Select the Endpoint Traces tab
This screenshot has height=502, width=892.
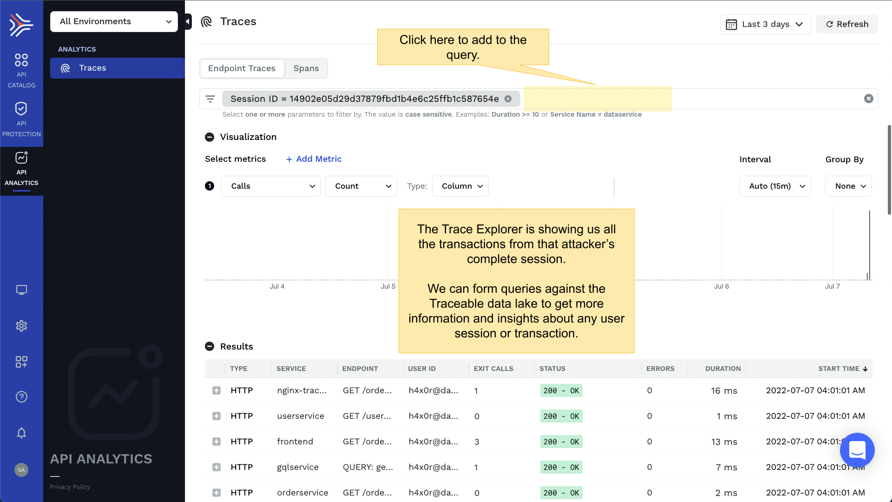click(242, 68)
